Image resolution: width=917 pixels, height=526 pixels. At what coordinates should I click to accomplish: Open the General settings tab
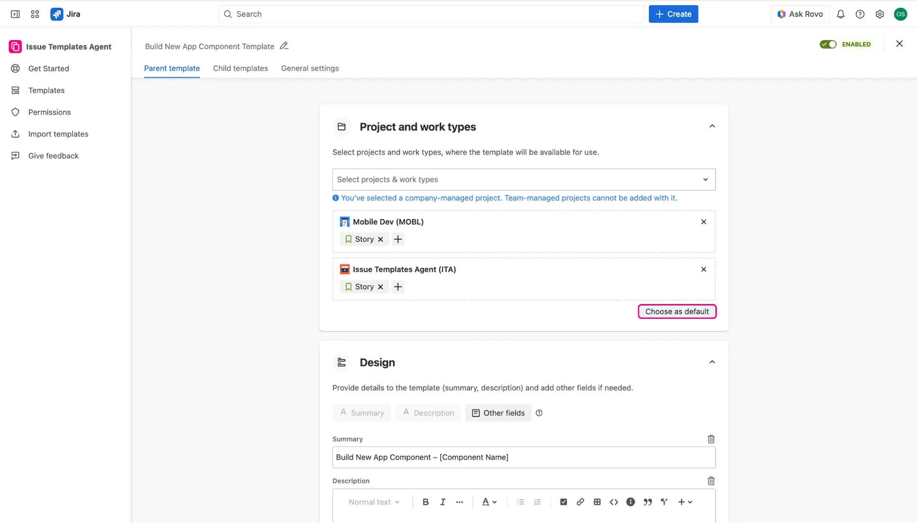click(x=309, y=68)
